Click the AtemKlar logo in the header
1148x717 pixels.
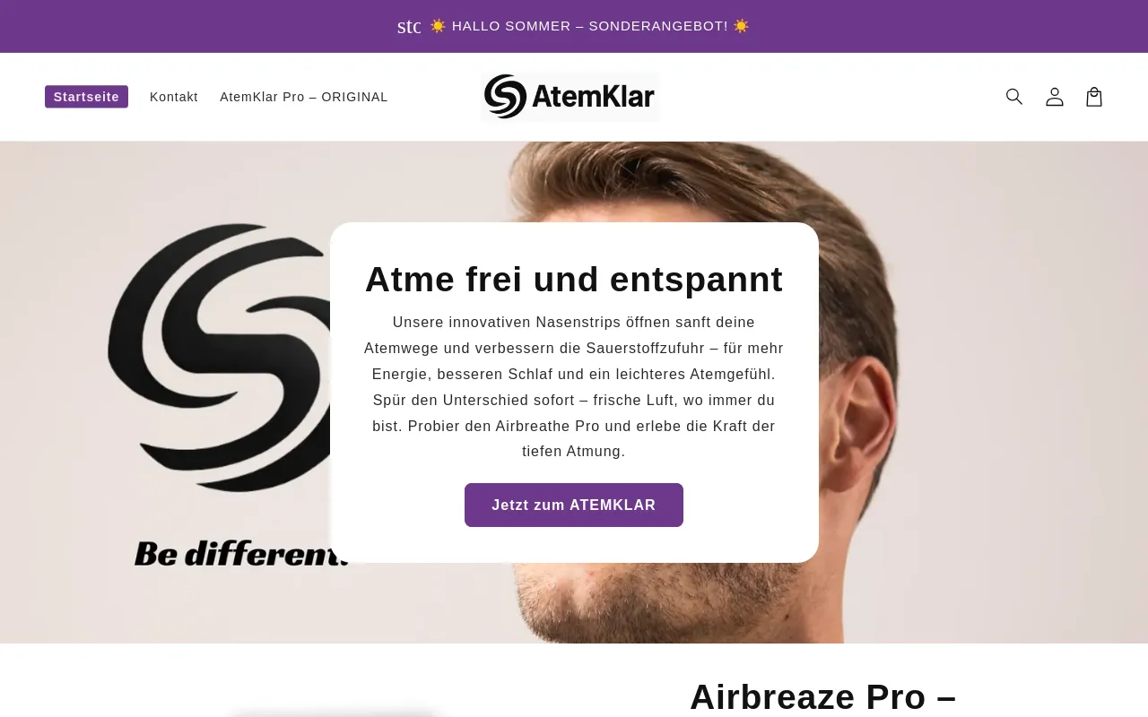570,97
